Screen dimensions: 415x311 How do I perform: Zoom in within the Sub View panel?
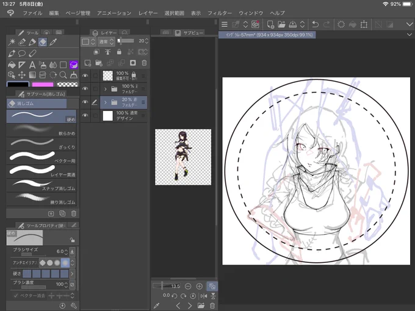click(x=200, y=286)
